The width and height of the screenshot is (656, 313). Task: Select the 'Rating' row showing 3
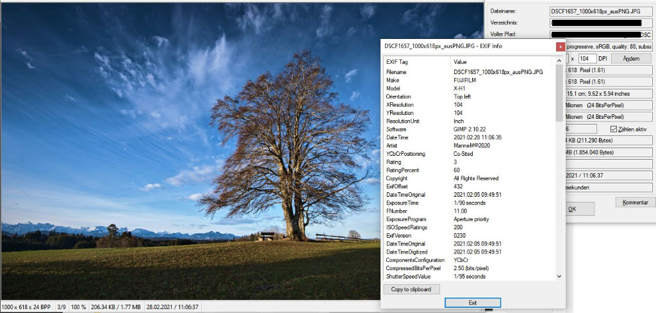pyautogui.click(x=470, y=162)
